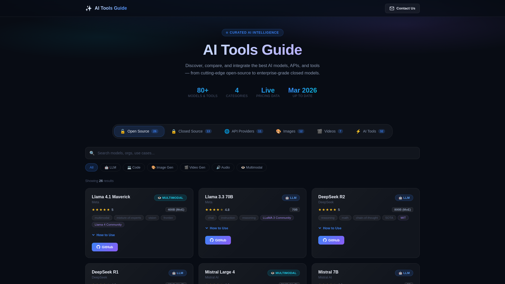
Task: Open GitHub for Llama 4.1 Maverick
Action: click(x=105, y=247)
